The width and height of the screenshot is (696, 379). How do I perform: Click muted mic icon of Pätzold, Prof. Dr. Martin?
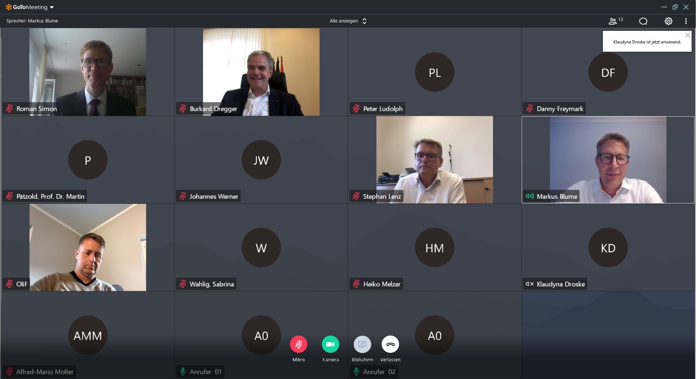9,196
